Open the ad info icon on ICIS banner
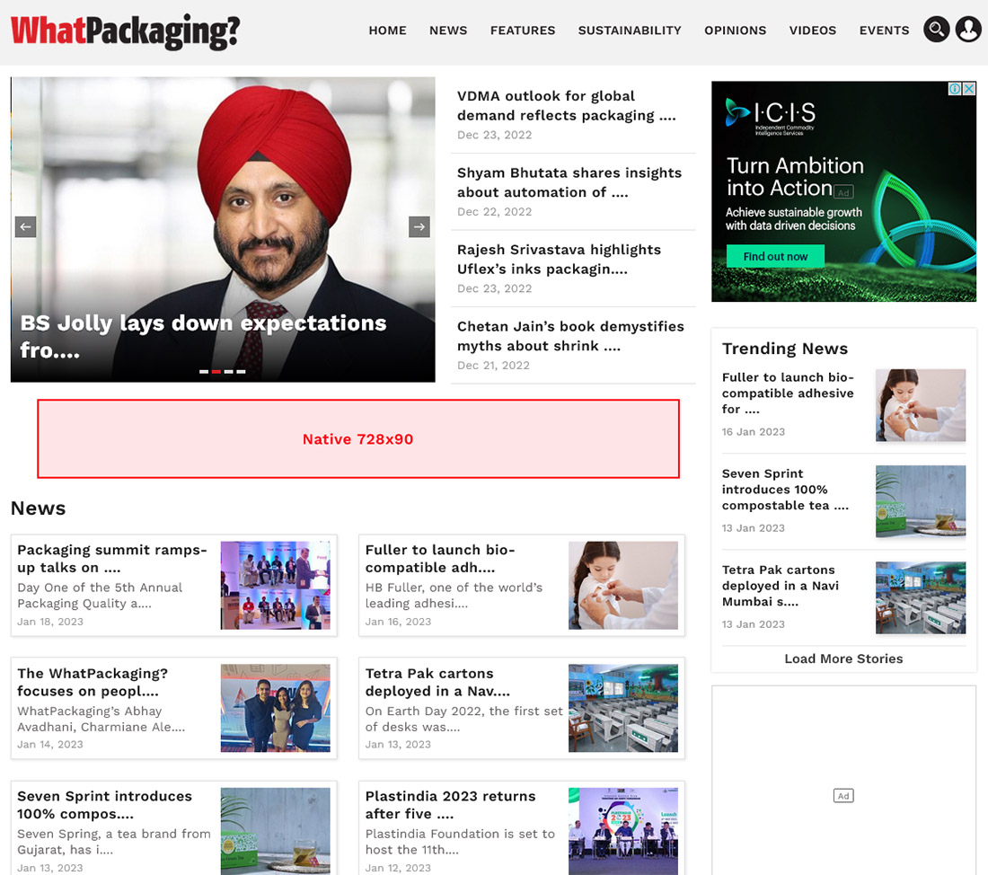The width and height of the screenshot is (988, 875). click(x=956, y=89)
